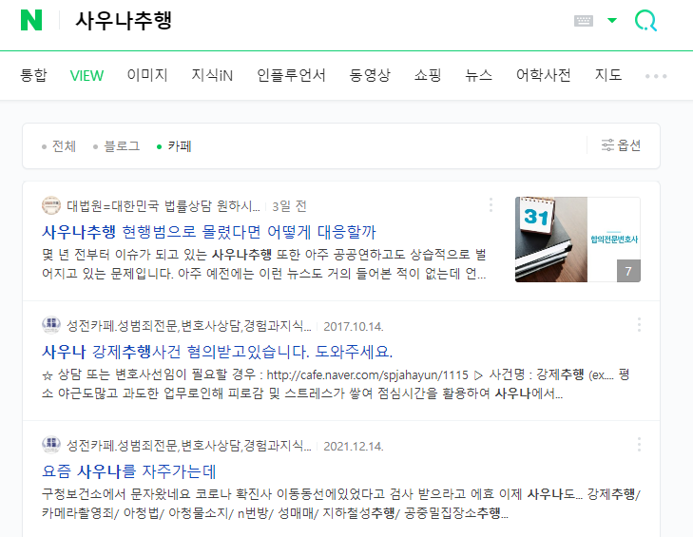Click the calendar thumbnail image with 7 badge

(x=578, y=240)
